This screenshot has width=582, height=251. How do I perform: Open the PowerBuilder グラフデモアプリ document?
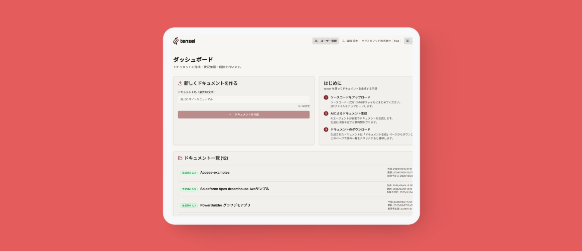(x=295, y=205)
